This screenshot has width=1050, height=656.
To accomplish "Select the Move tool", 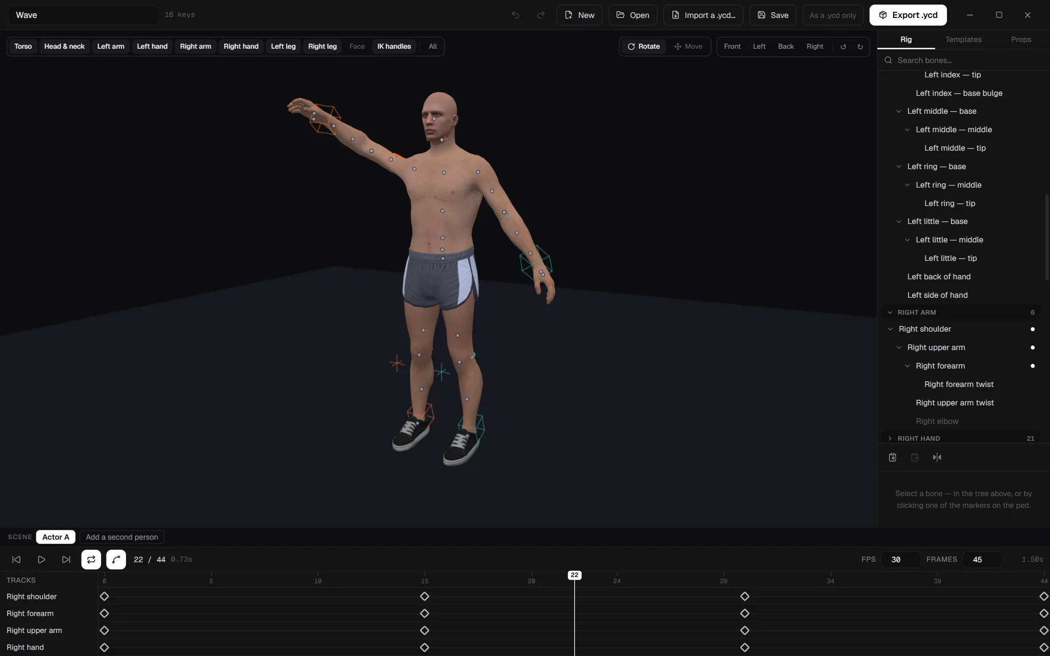I will click(x=688, y=46).
